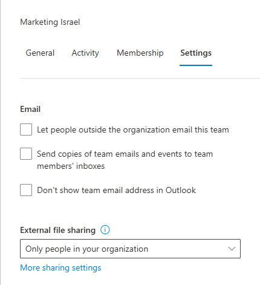This screenshot has width=260, height=285.
Task: Switch to the Activity tab
Action: click(85, 53)
